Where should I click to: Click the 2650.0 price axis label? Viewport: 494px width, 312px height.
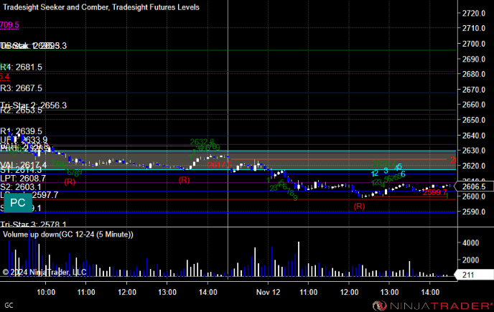point(473,120)
